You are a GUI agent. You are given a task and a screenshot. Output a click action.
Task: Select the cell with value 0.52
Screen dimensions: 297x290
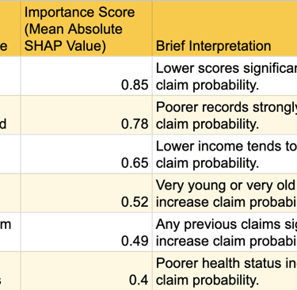(x=86, y=193)
